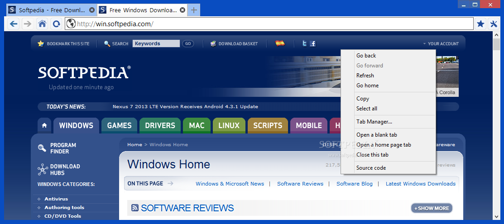Close the Free Windows Downloads tab

coord(182,10)
